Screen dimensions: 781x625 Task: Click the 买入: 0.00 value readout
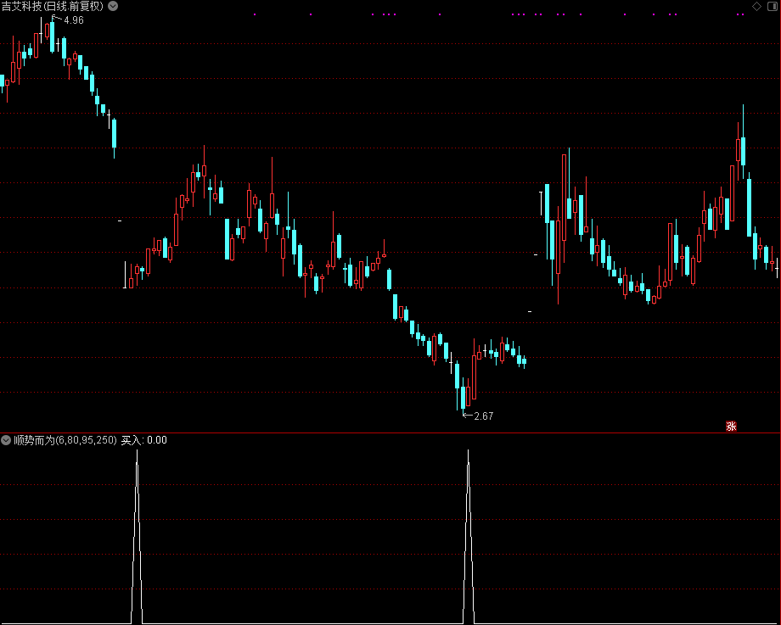tap(144, 440)
